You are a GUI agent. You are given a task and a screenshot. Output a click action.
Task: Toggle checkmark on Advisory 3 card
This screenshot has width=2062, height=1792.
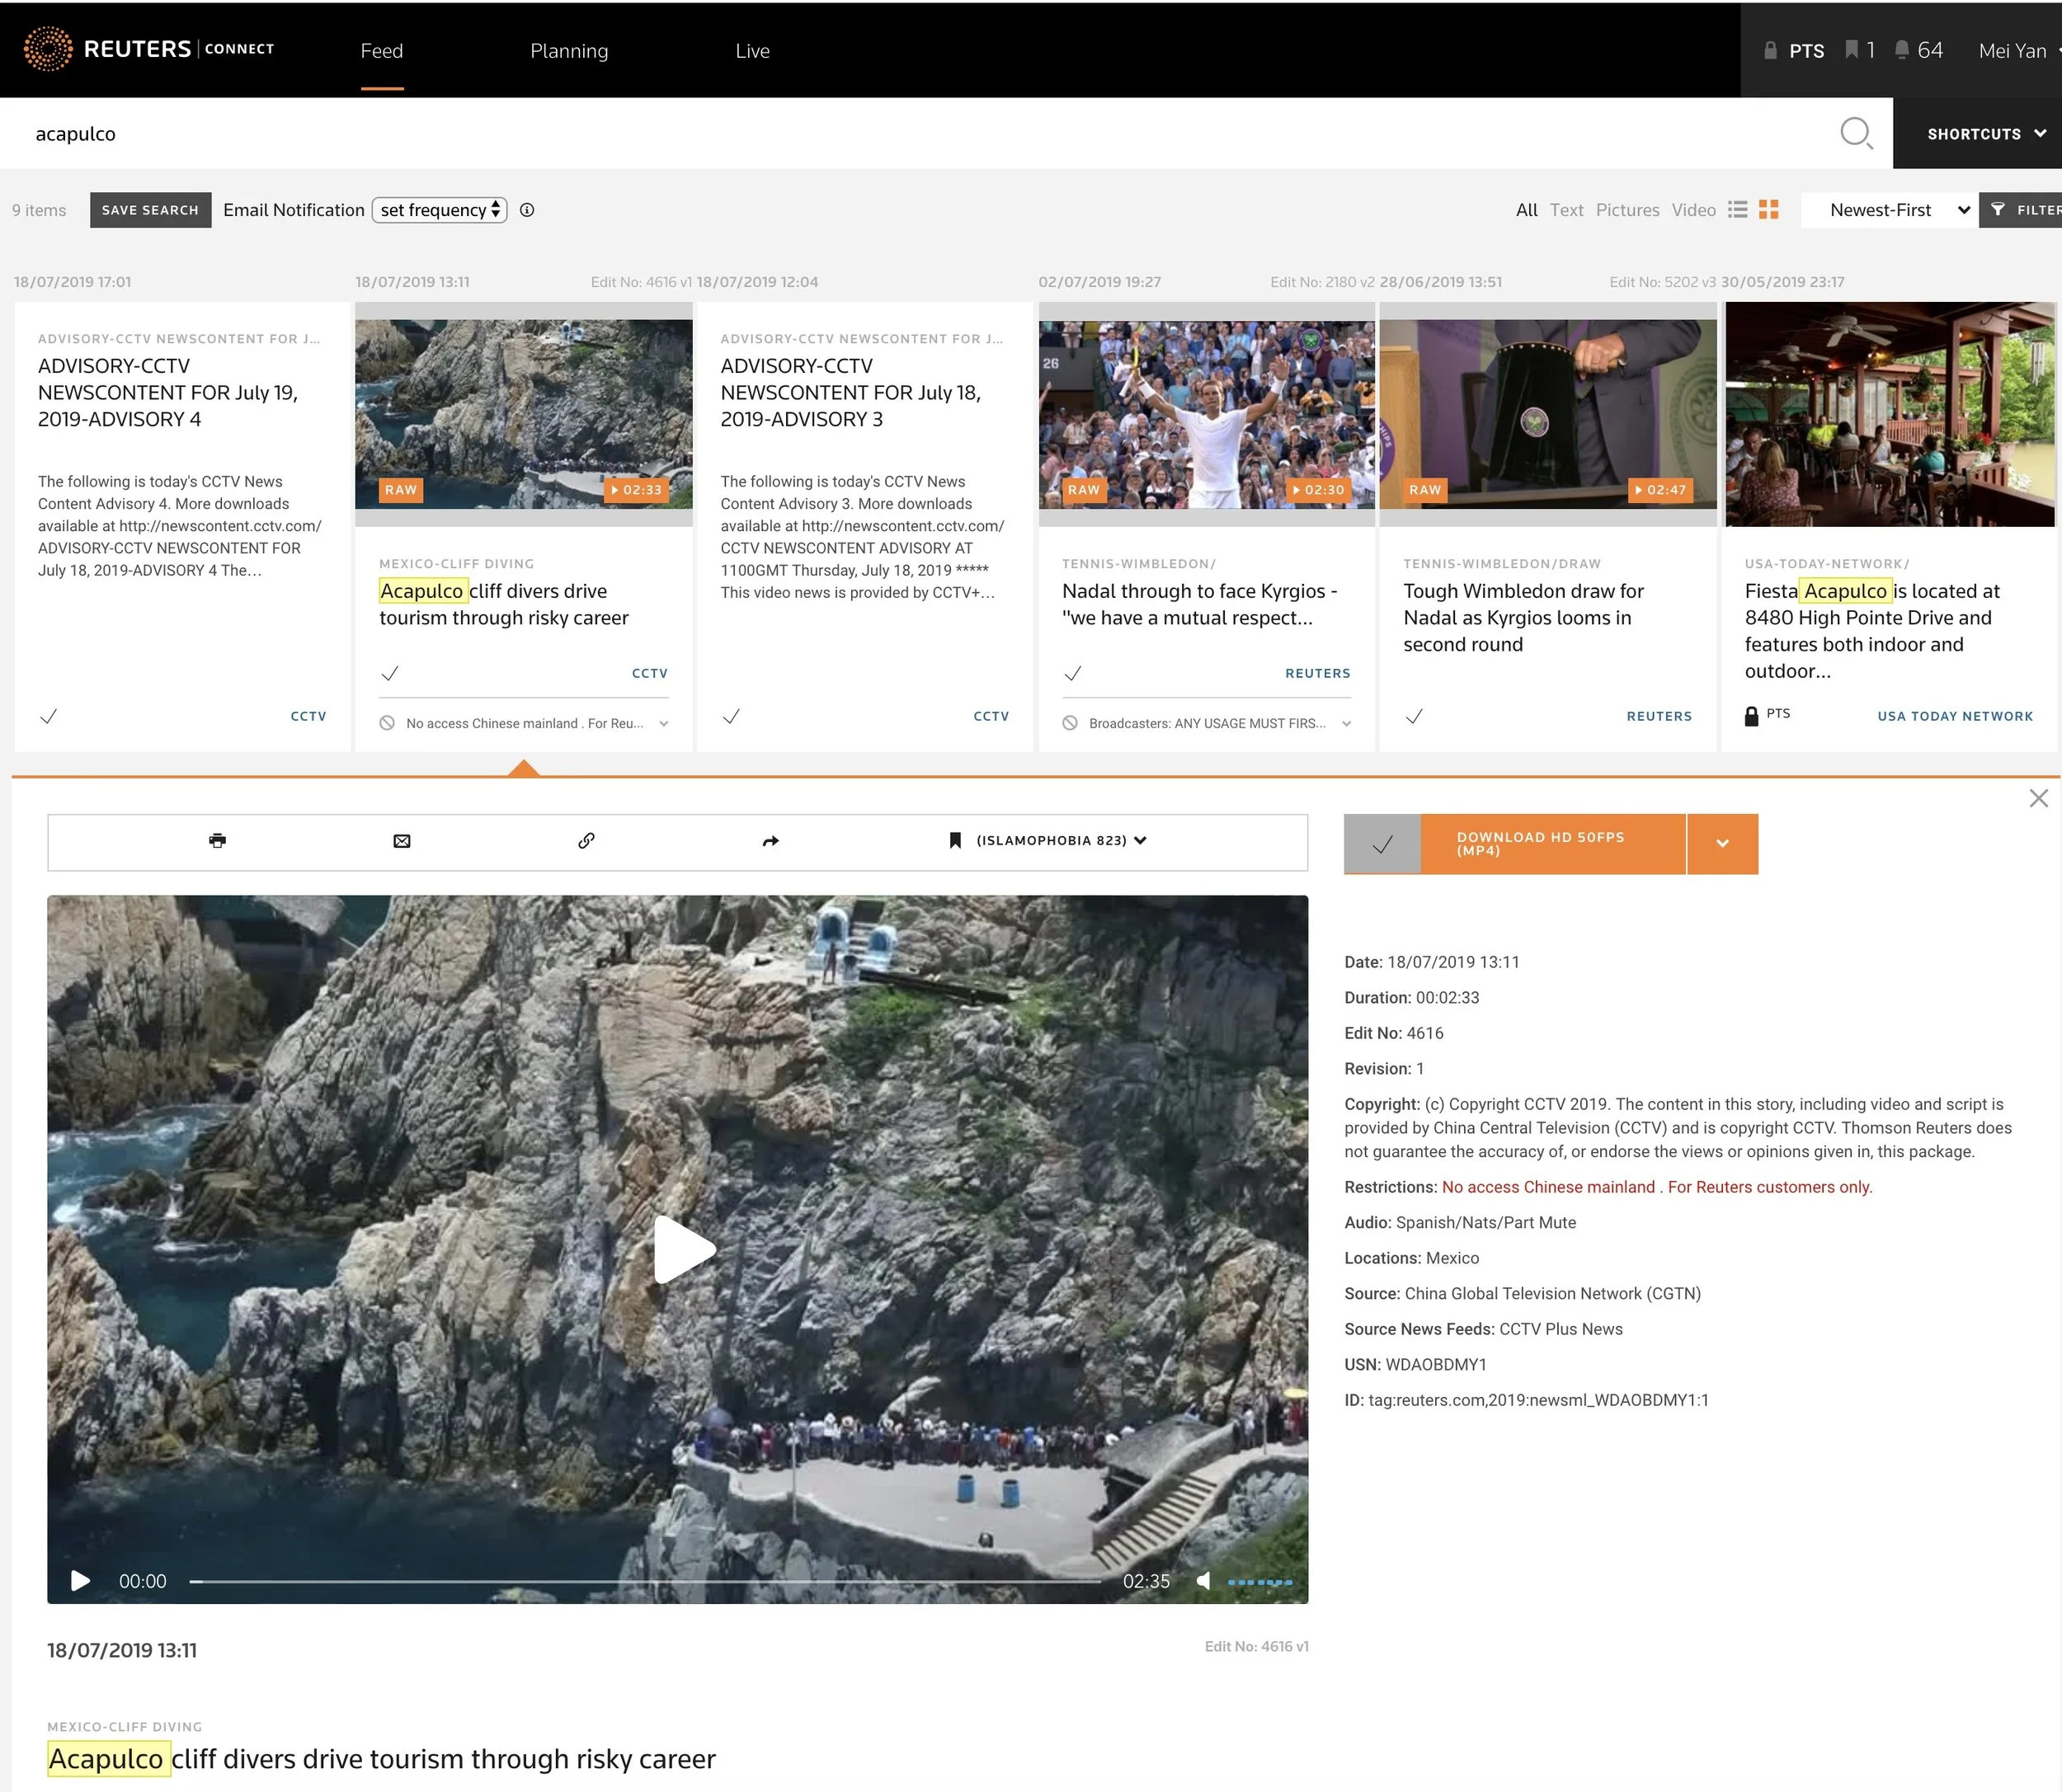(731, 716)
